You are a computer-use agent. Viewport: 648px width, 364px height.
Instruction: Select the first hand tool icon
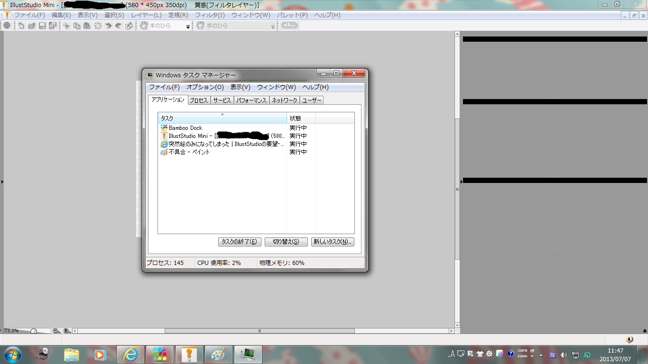144,26
